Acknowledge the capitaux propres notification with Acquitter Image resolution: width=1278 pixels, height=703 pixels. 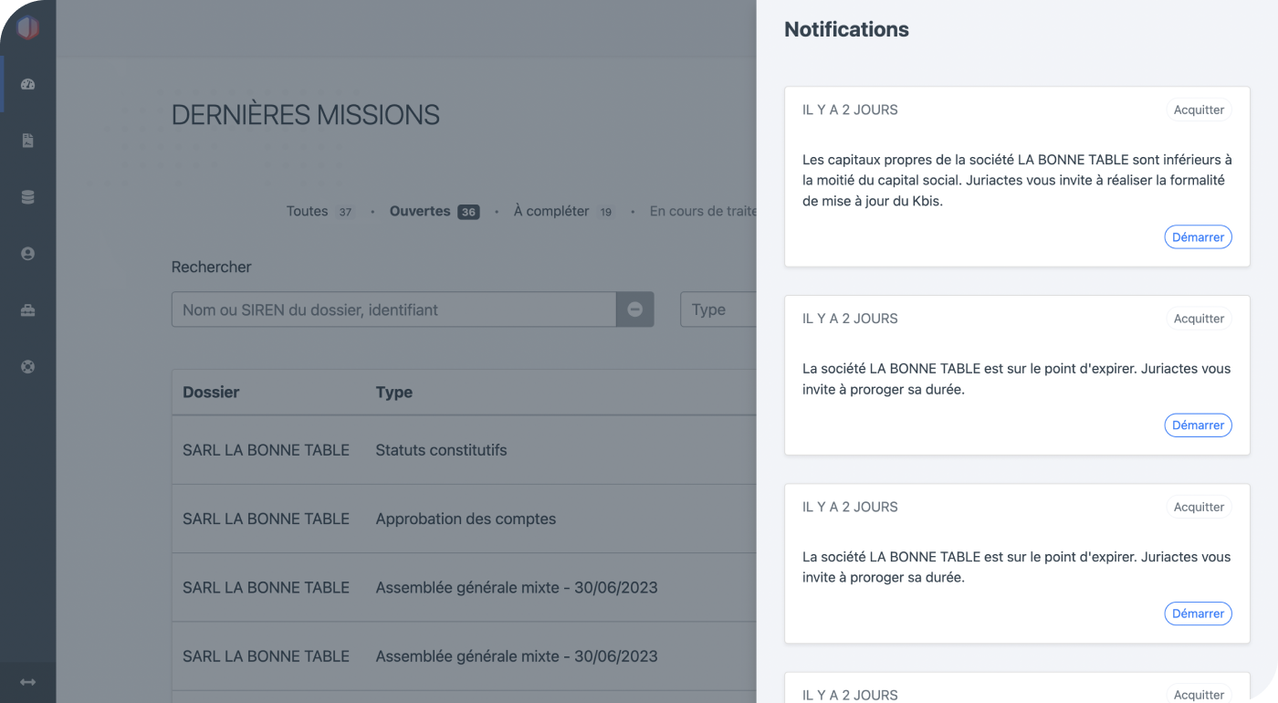1198,110
